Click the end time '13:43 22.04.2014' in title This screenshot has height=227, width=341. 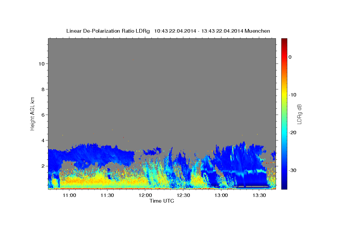point(222,31)
